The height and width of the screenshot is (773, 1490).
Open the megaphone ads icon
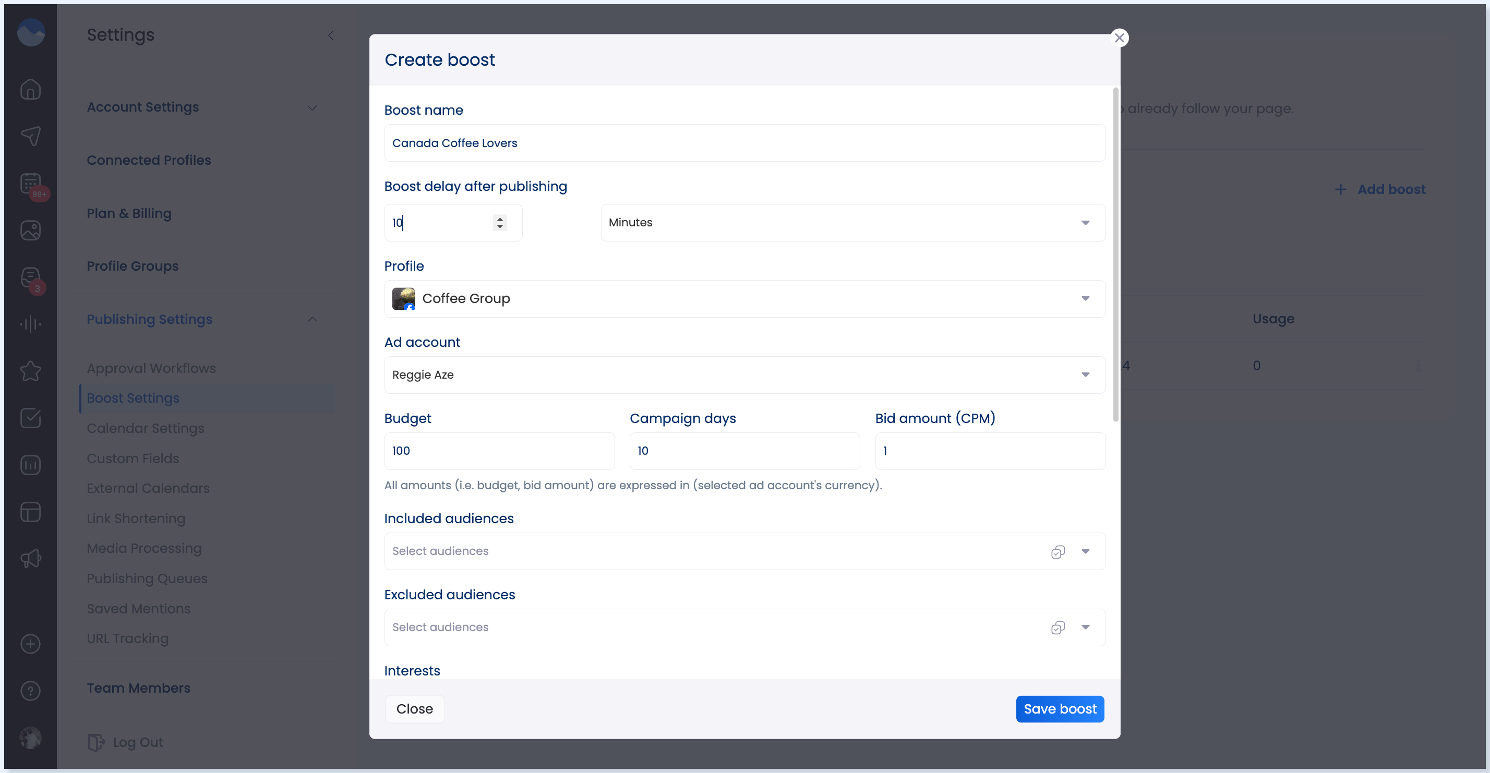tap(31, 559)
